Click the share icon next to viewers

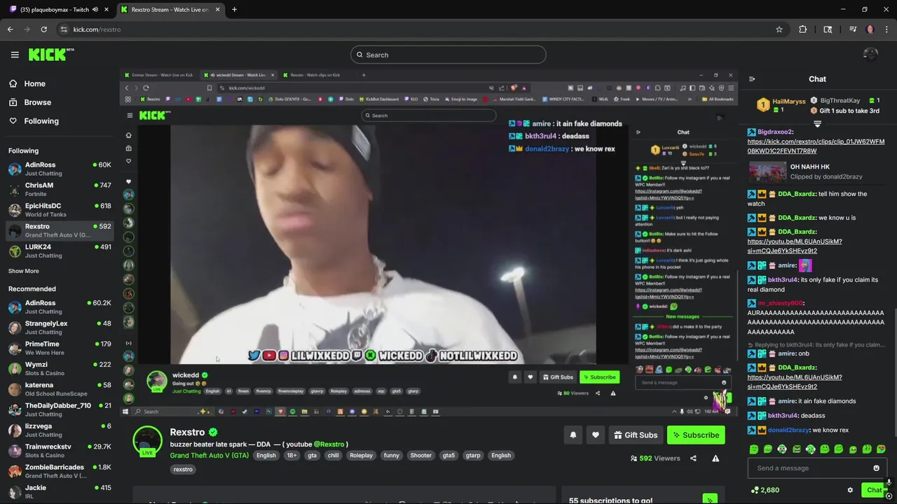coord(693,458)
